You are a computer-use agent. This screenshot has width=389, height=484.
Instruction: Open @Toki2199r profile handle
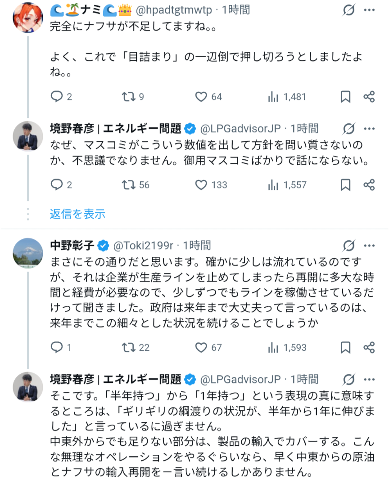(143, 246)
